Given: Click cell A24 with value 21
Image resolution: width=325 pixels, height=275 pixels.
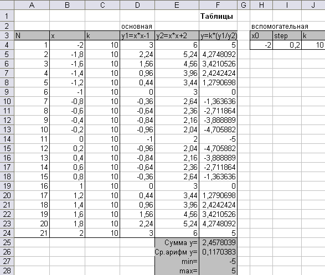Looking at the screenshot, I should coord(32,233).
